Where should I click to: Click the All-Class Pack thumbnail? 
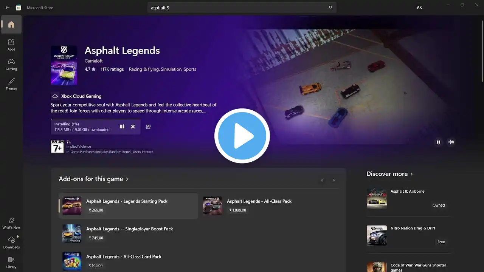[213, 206]
